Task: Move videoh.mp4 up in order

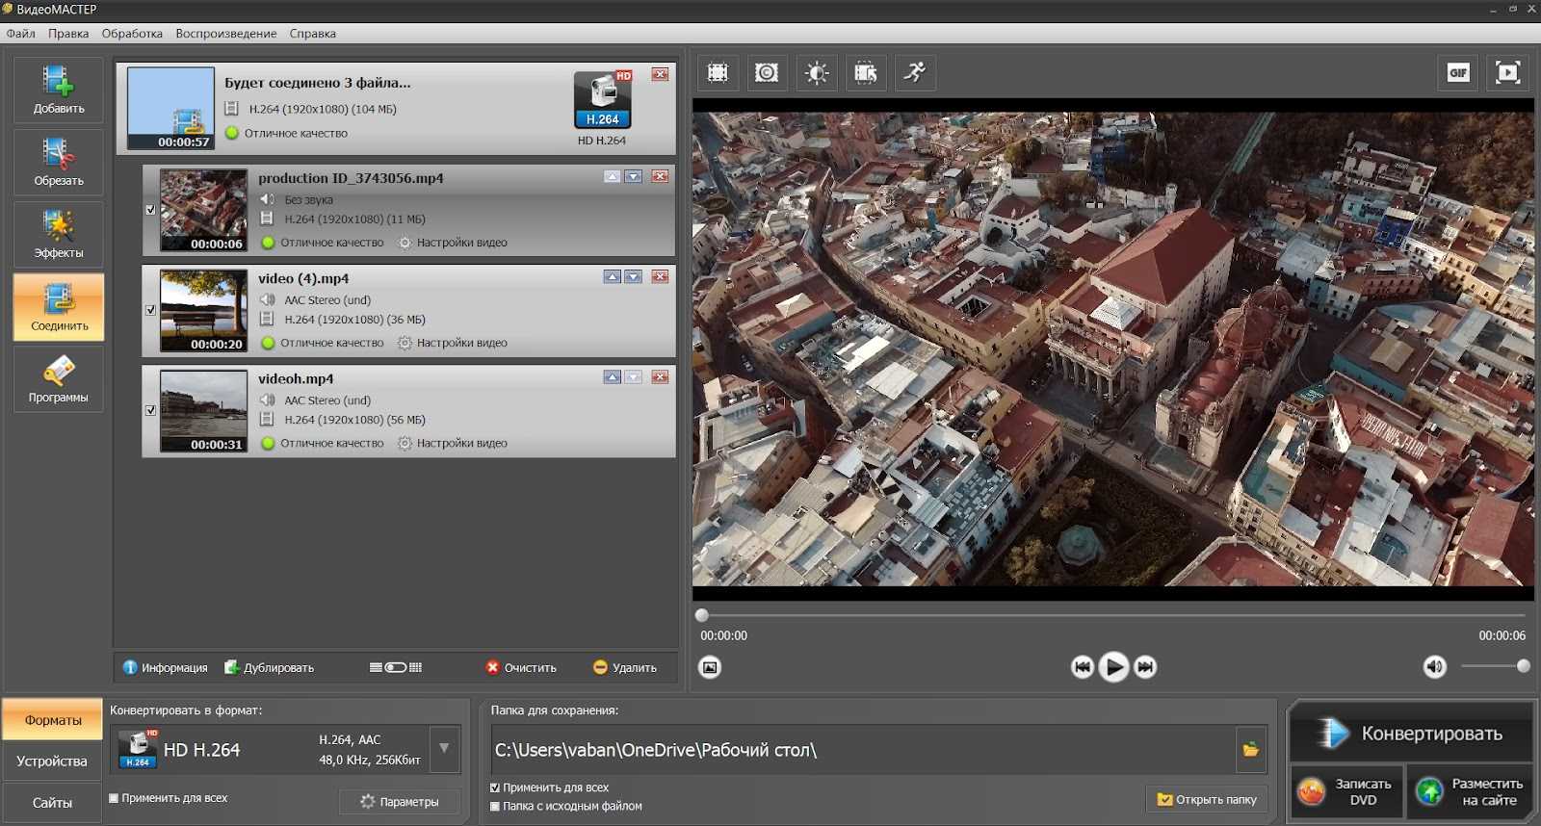Action: 612,376
